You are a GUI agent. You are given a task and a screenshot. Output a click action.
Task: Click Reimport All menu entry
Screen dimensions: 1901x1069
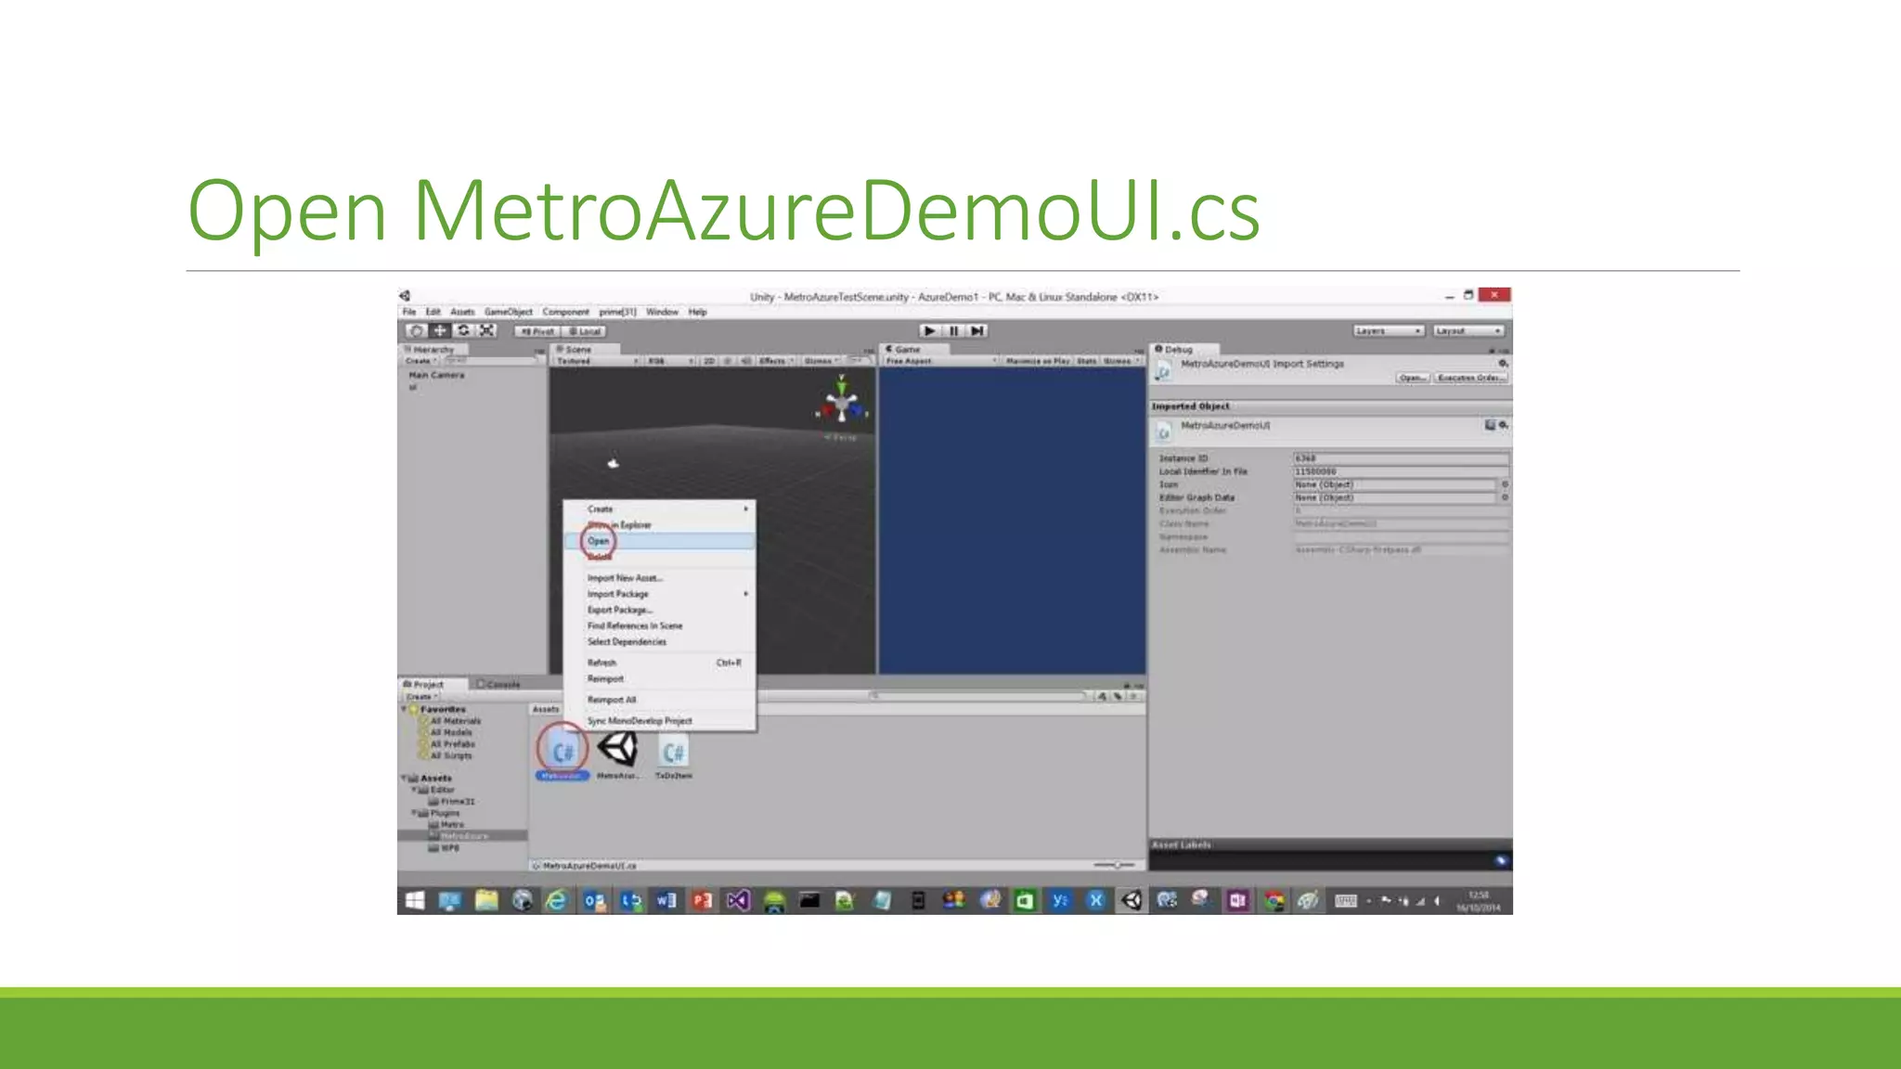click(612, 700)
